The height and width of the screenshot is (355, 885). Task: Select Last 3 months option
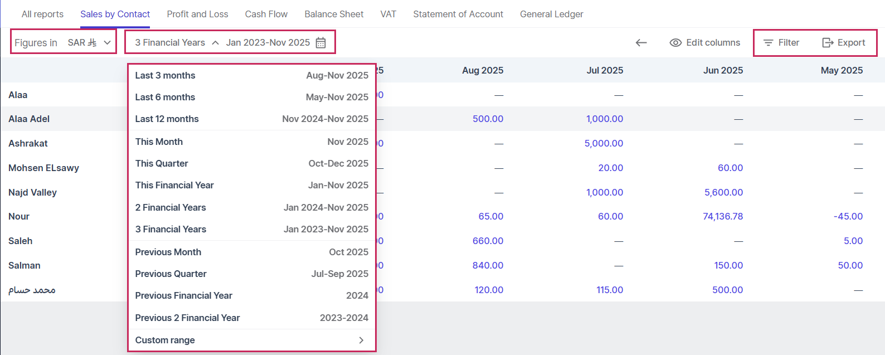[x=251, y=75]
